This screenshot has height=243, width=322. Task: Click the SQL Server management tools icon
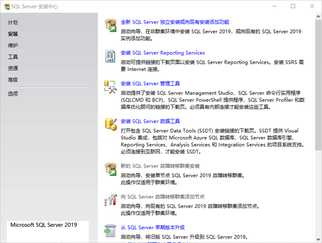[x=110, y=87]
